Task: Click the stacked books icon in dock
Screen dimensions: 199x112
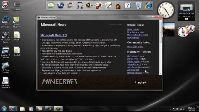Action: pyautogui.click(x=70, y=5)
